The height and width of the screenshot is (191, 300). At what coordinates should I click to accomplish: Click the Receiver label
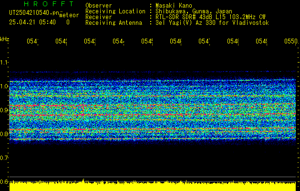pos(99,17)
